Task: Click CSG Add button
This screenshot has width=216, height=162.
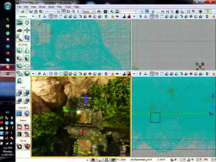Action: (19, 93)
